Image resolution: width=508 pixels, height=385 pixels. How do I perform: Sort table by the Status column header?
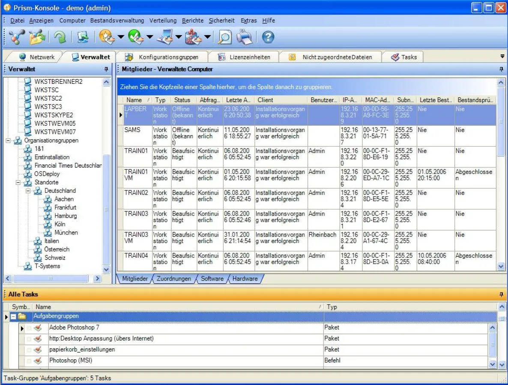click(x=182, y=100)
